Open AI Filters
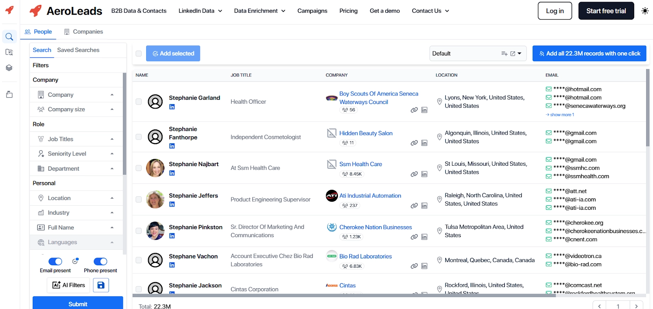 pyautogui.click(x=69, y=285)
